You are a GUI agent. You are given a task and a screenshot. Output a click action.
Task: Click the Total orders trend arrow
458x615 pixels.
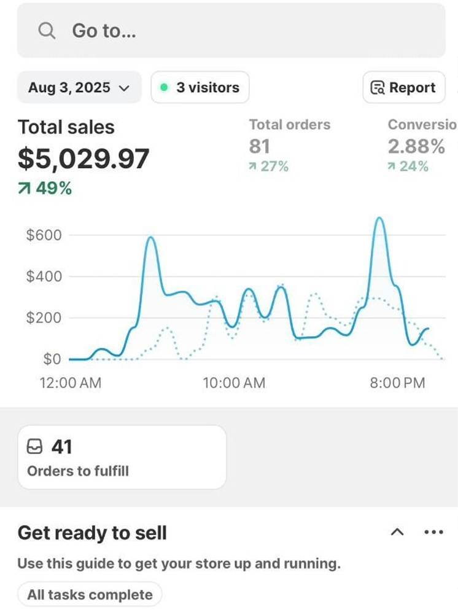(x=252, y=166)
